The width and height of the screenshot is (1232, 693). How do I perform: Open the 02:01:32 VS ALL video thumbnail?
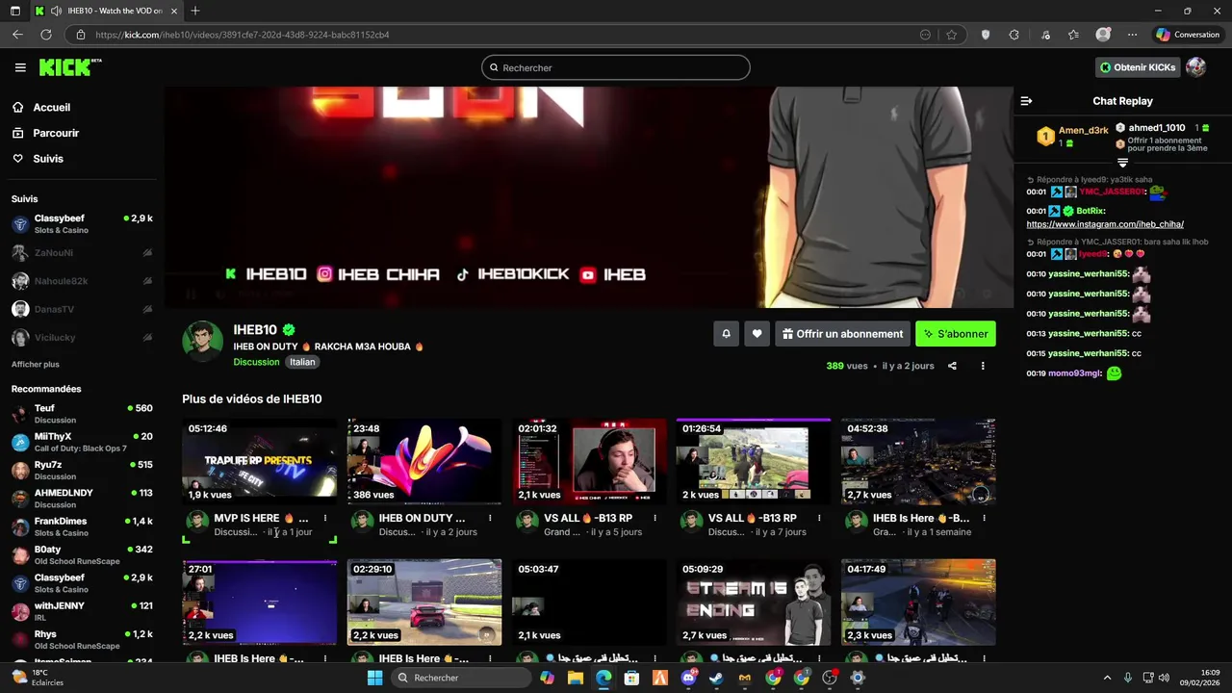(x=589, y=461)
